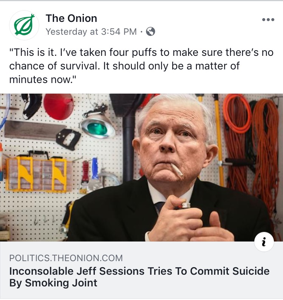Click the post caption beginning 'This is it'
The width and height of the screenshot is (283, 300).
pyautogui.click(x=141, y=66)
